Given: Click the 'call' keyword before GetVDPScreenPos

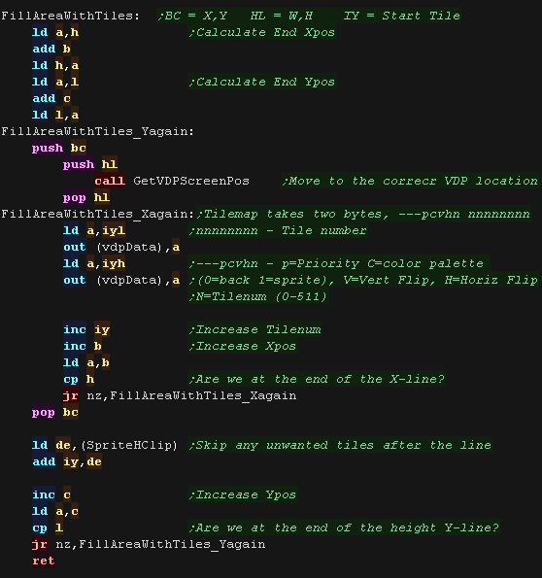Looking at the screenshot, I should 110,181.
